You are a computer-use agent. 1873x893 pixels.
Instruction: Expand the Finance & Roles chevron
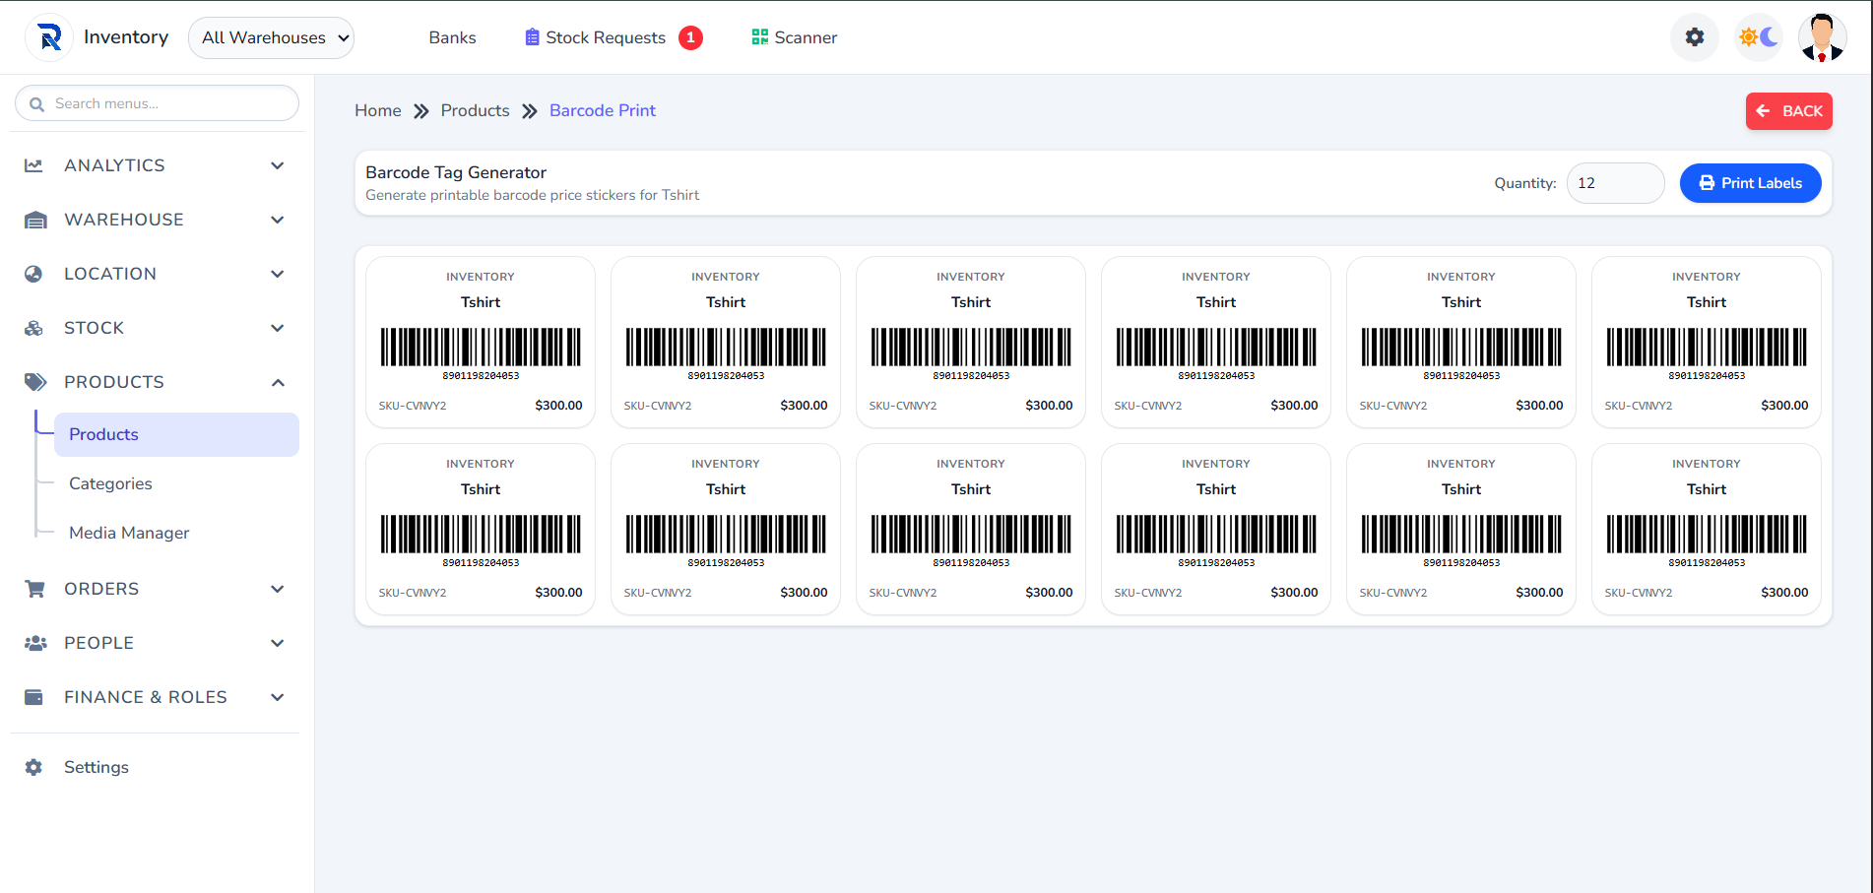278,697
